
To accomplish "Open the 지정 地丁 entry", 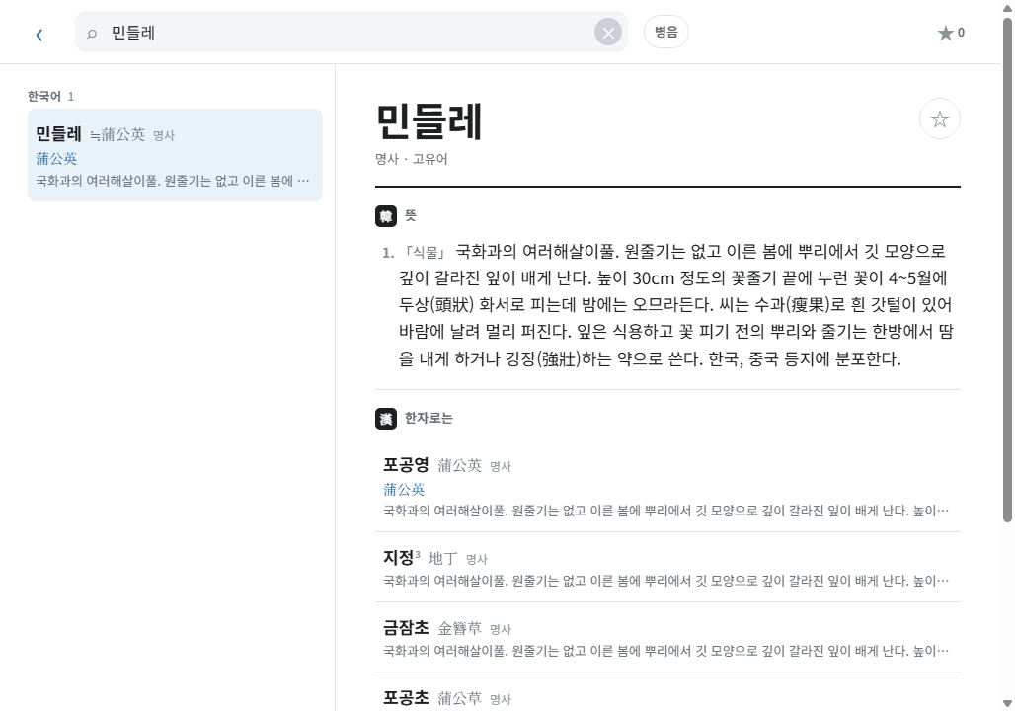I will [667, 568].
